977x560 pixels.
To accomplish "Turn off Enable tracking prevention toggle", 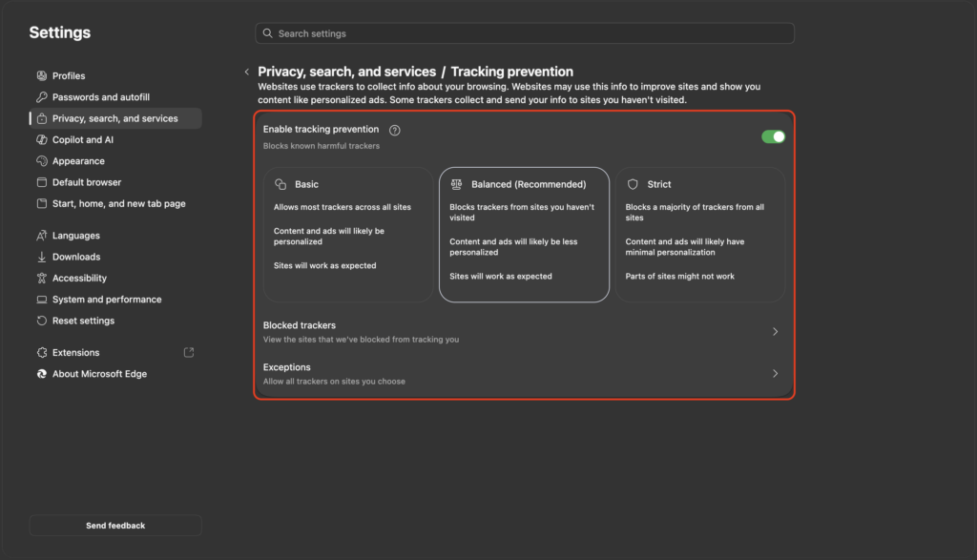I will click(773, 136).
